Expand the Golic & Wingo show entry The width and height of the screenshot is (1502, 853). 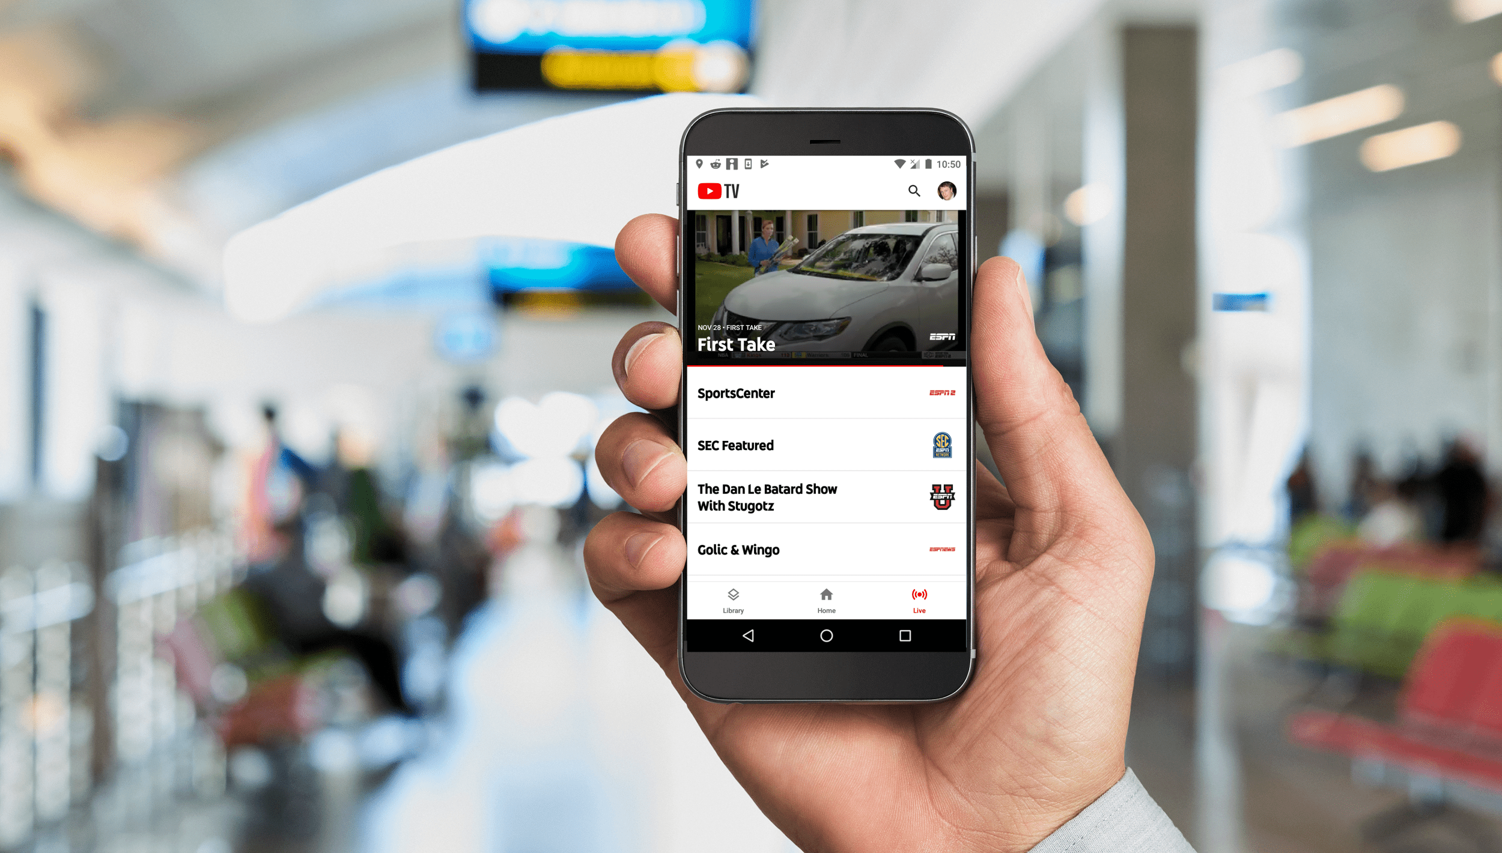click(822, 550)
